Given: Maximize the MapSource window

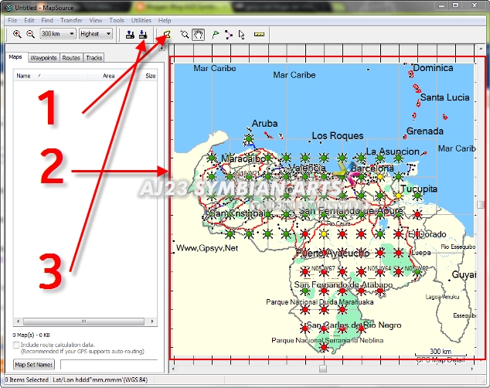Looking at the screenshot, I should coord(456,5).
